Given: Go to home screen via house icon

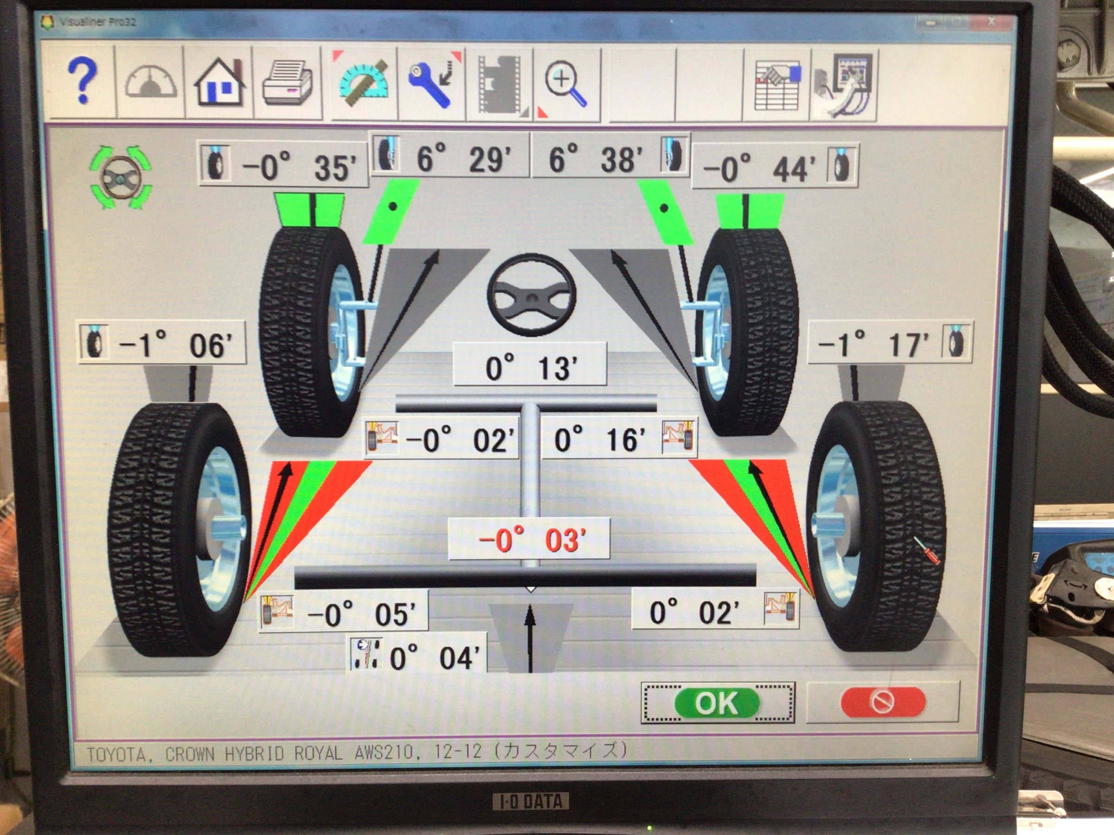Looking at the screenshot, I should (x=220, y=83).
